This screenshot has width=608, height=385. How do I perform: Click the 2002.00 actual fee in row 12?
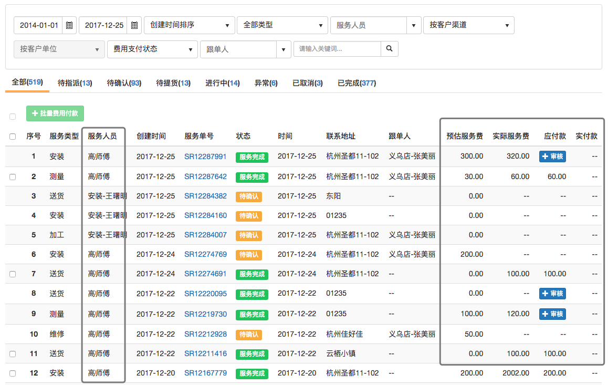point(516,373)
